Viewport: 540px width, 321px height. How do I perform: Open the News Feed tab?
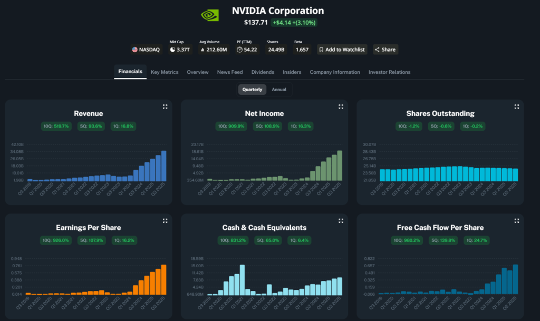(230, 72)
